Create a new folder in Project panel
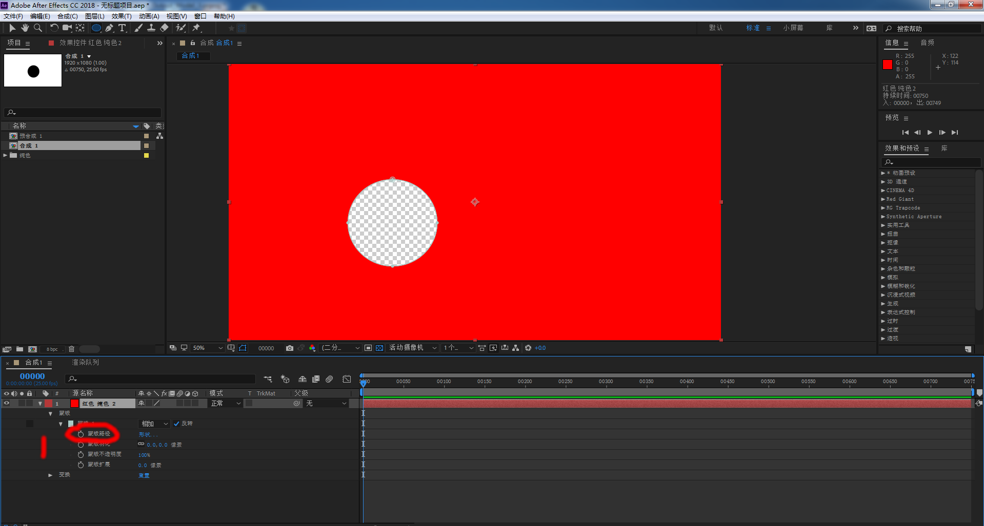The width and height of the screenshot is (984, 526). click(x=19, y=349)
